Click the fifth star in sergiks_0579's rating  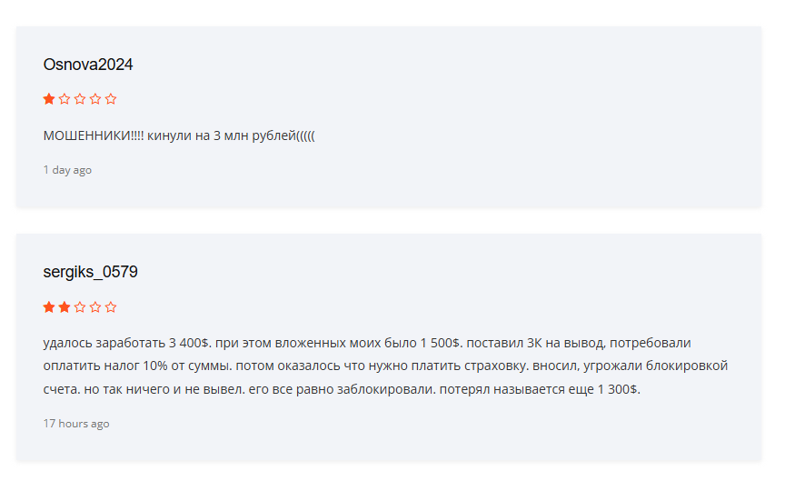(111, 307)
